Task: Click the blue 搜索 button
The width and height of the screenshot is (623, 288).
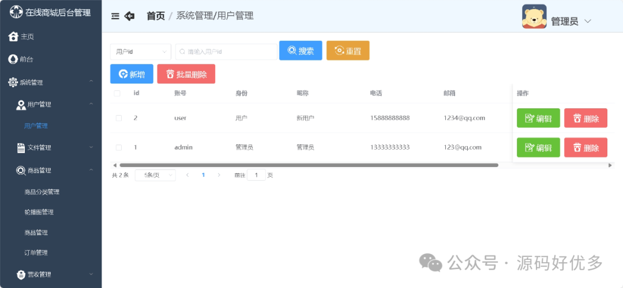Action: (301, 50)
